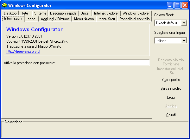Click the Descrizione group label
The image size is (190, 139).
14,122
